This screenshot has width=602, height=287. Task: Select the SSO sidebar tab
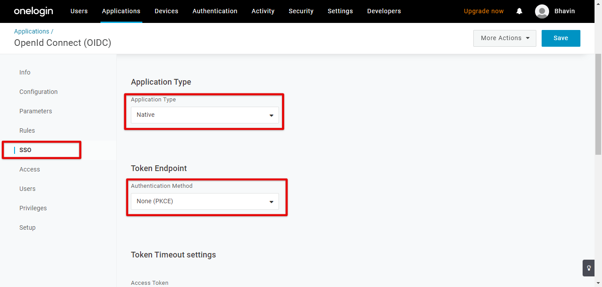25,150
